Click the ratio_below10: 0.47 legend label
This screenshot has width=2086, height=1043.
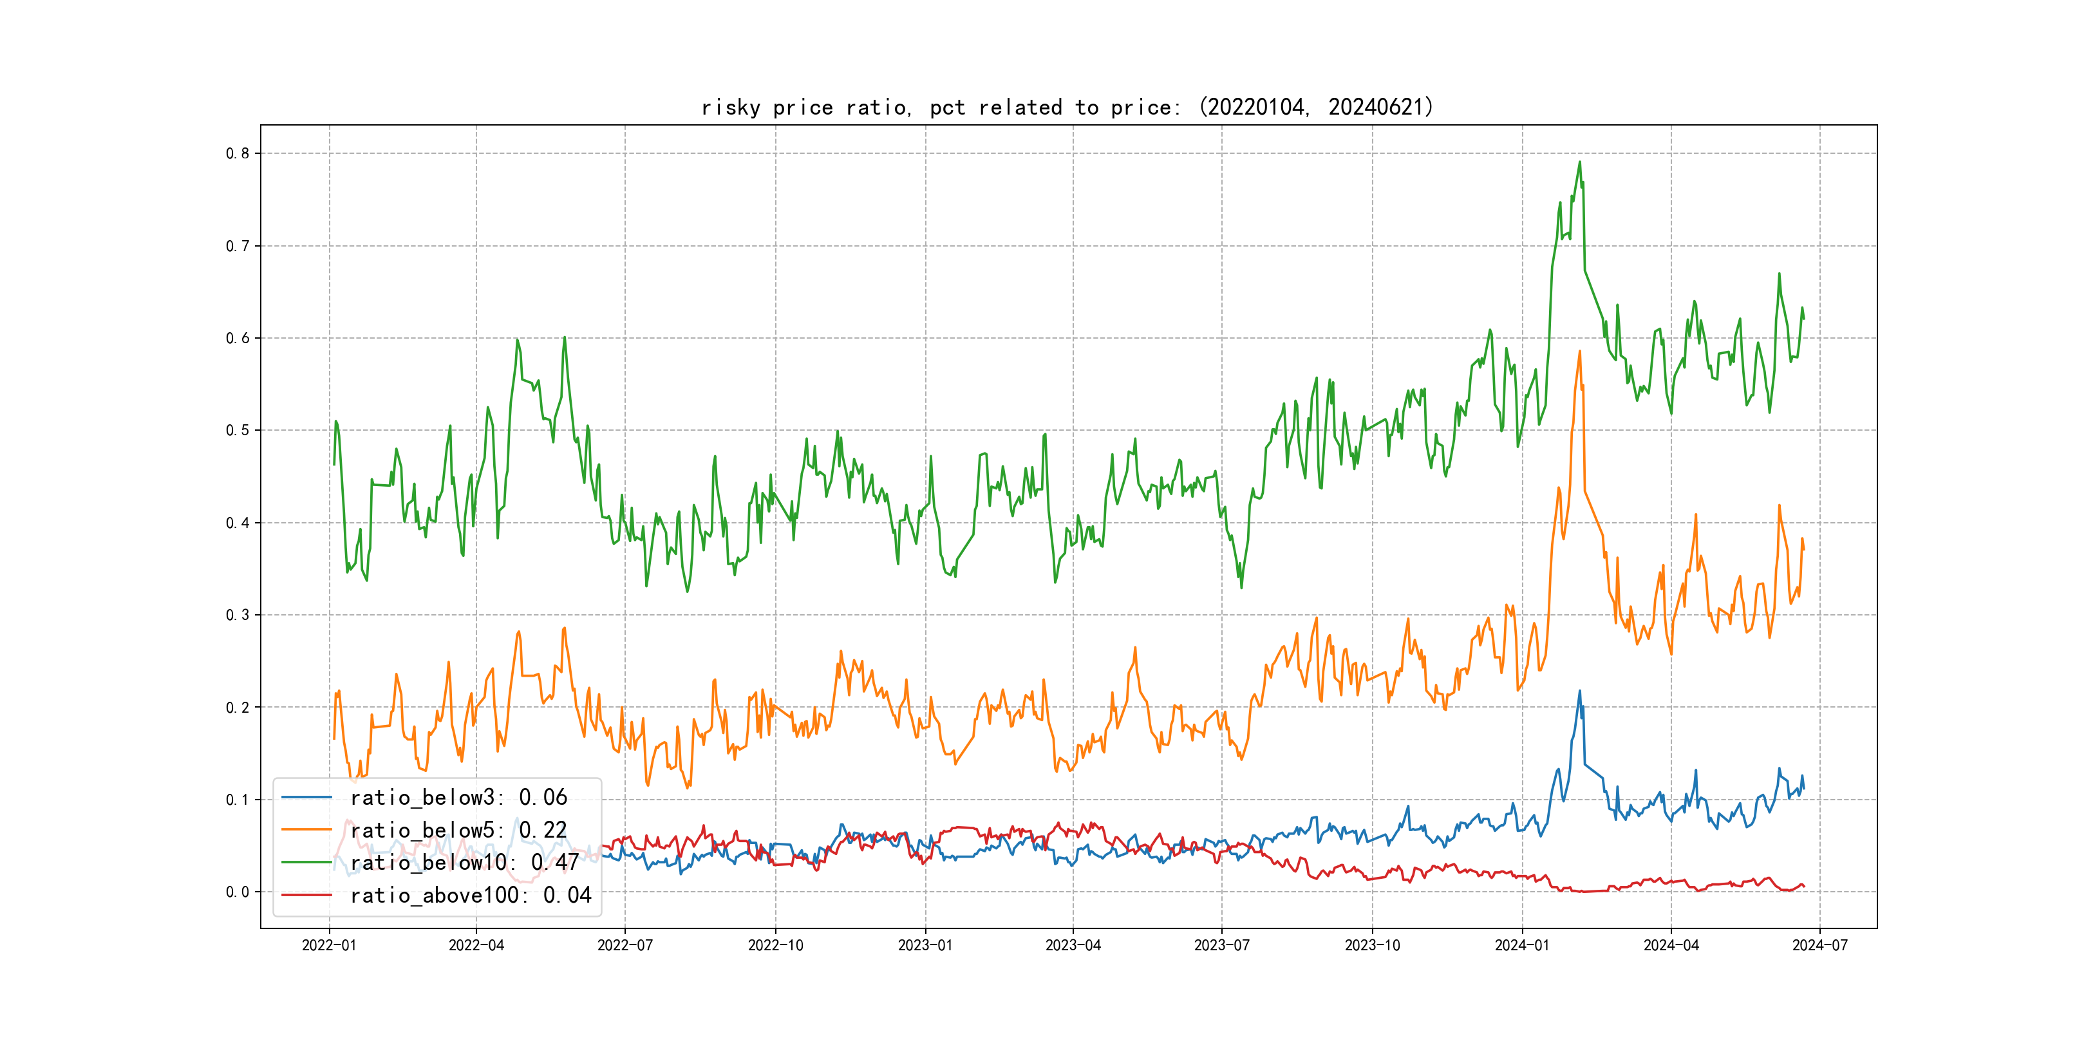click(x=464, y=863)
